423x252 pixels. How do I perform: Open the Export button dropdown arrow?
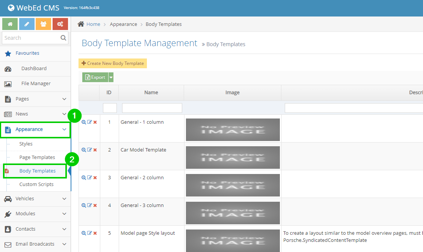click(x=110, y=77)
